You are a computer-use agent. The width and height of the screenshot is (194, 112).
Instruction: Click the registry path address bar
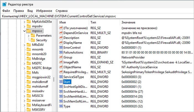click(x=97, y=16)
